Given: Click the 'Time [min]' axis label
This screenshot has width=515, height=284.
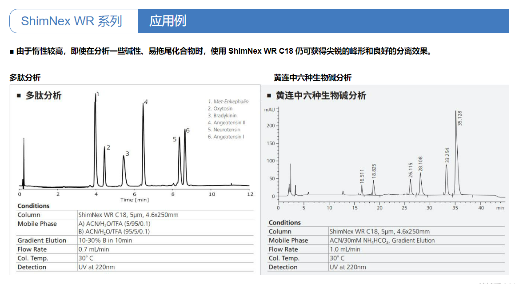Looking at the screenshot, I should coord(135,200).
